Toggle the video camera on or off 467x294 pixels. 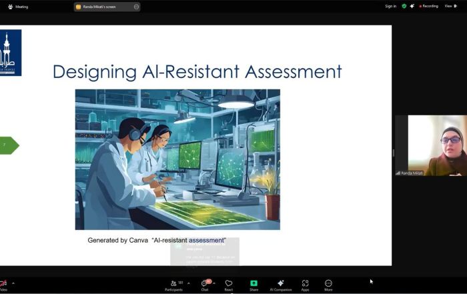click(3, 284)
